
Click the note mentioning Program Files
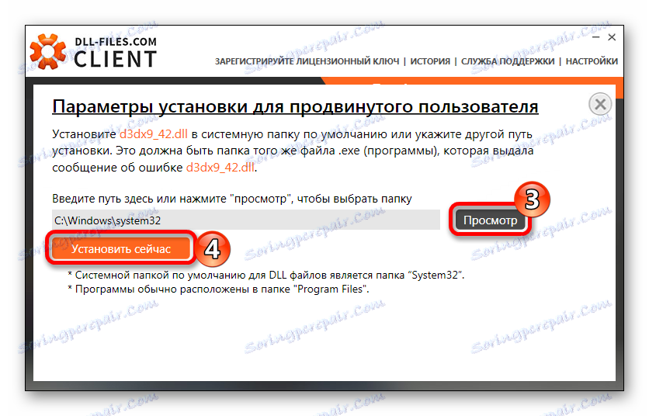(x=217, y=289)
